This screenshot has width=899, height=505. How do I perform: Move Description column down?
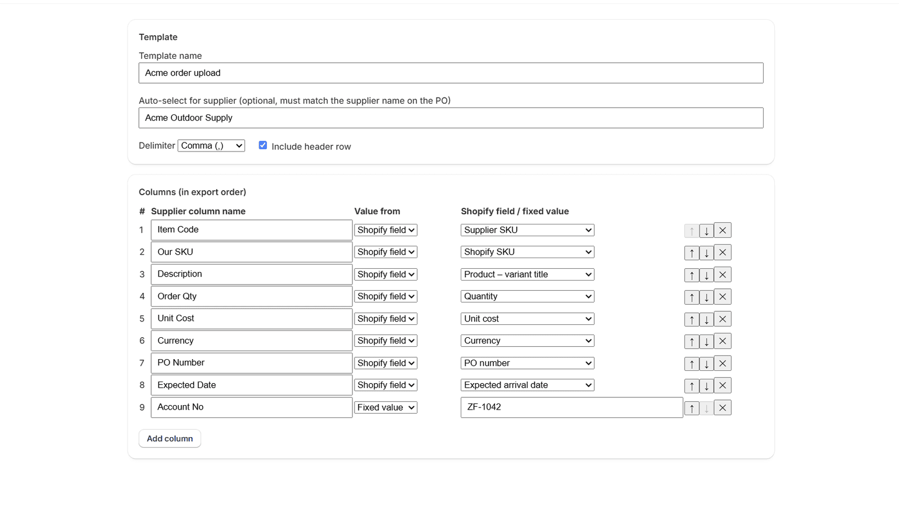click(x=706, y=275)
